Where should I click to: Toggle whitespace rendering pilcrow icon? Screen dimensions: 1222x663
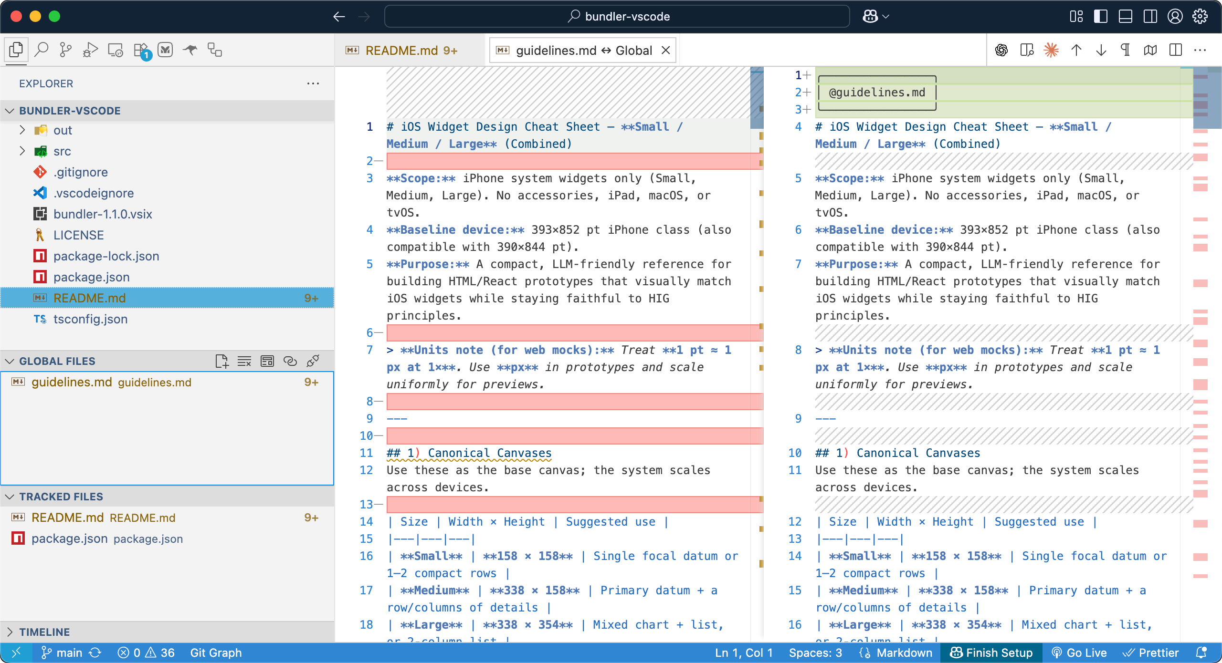pos(1126,50)
